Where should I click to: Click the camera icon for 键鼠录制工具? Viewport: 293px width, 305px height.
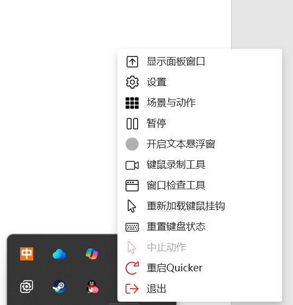click(132, 165)
